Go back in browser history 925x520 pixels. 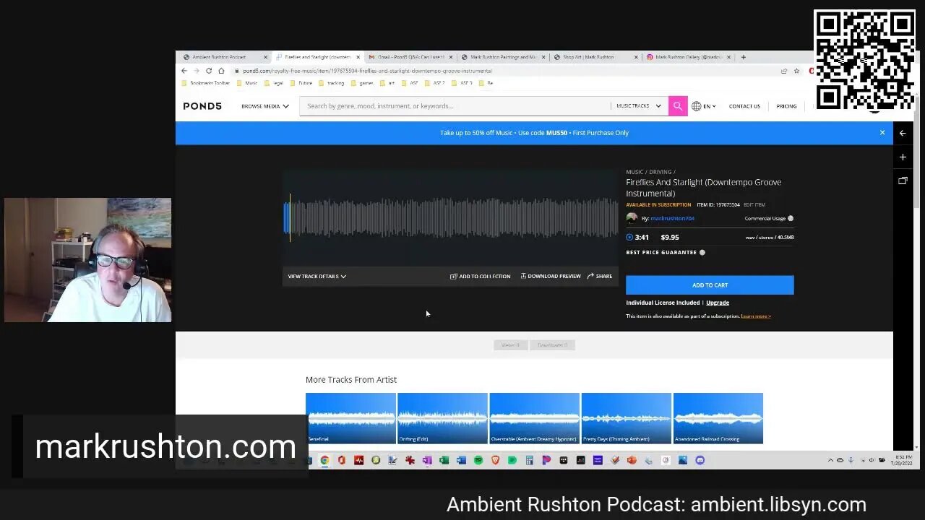click(x=184, y=71)
